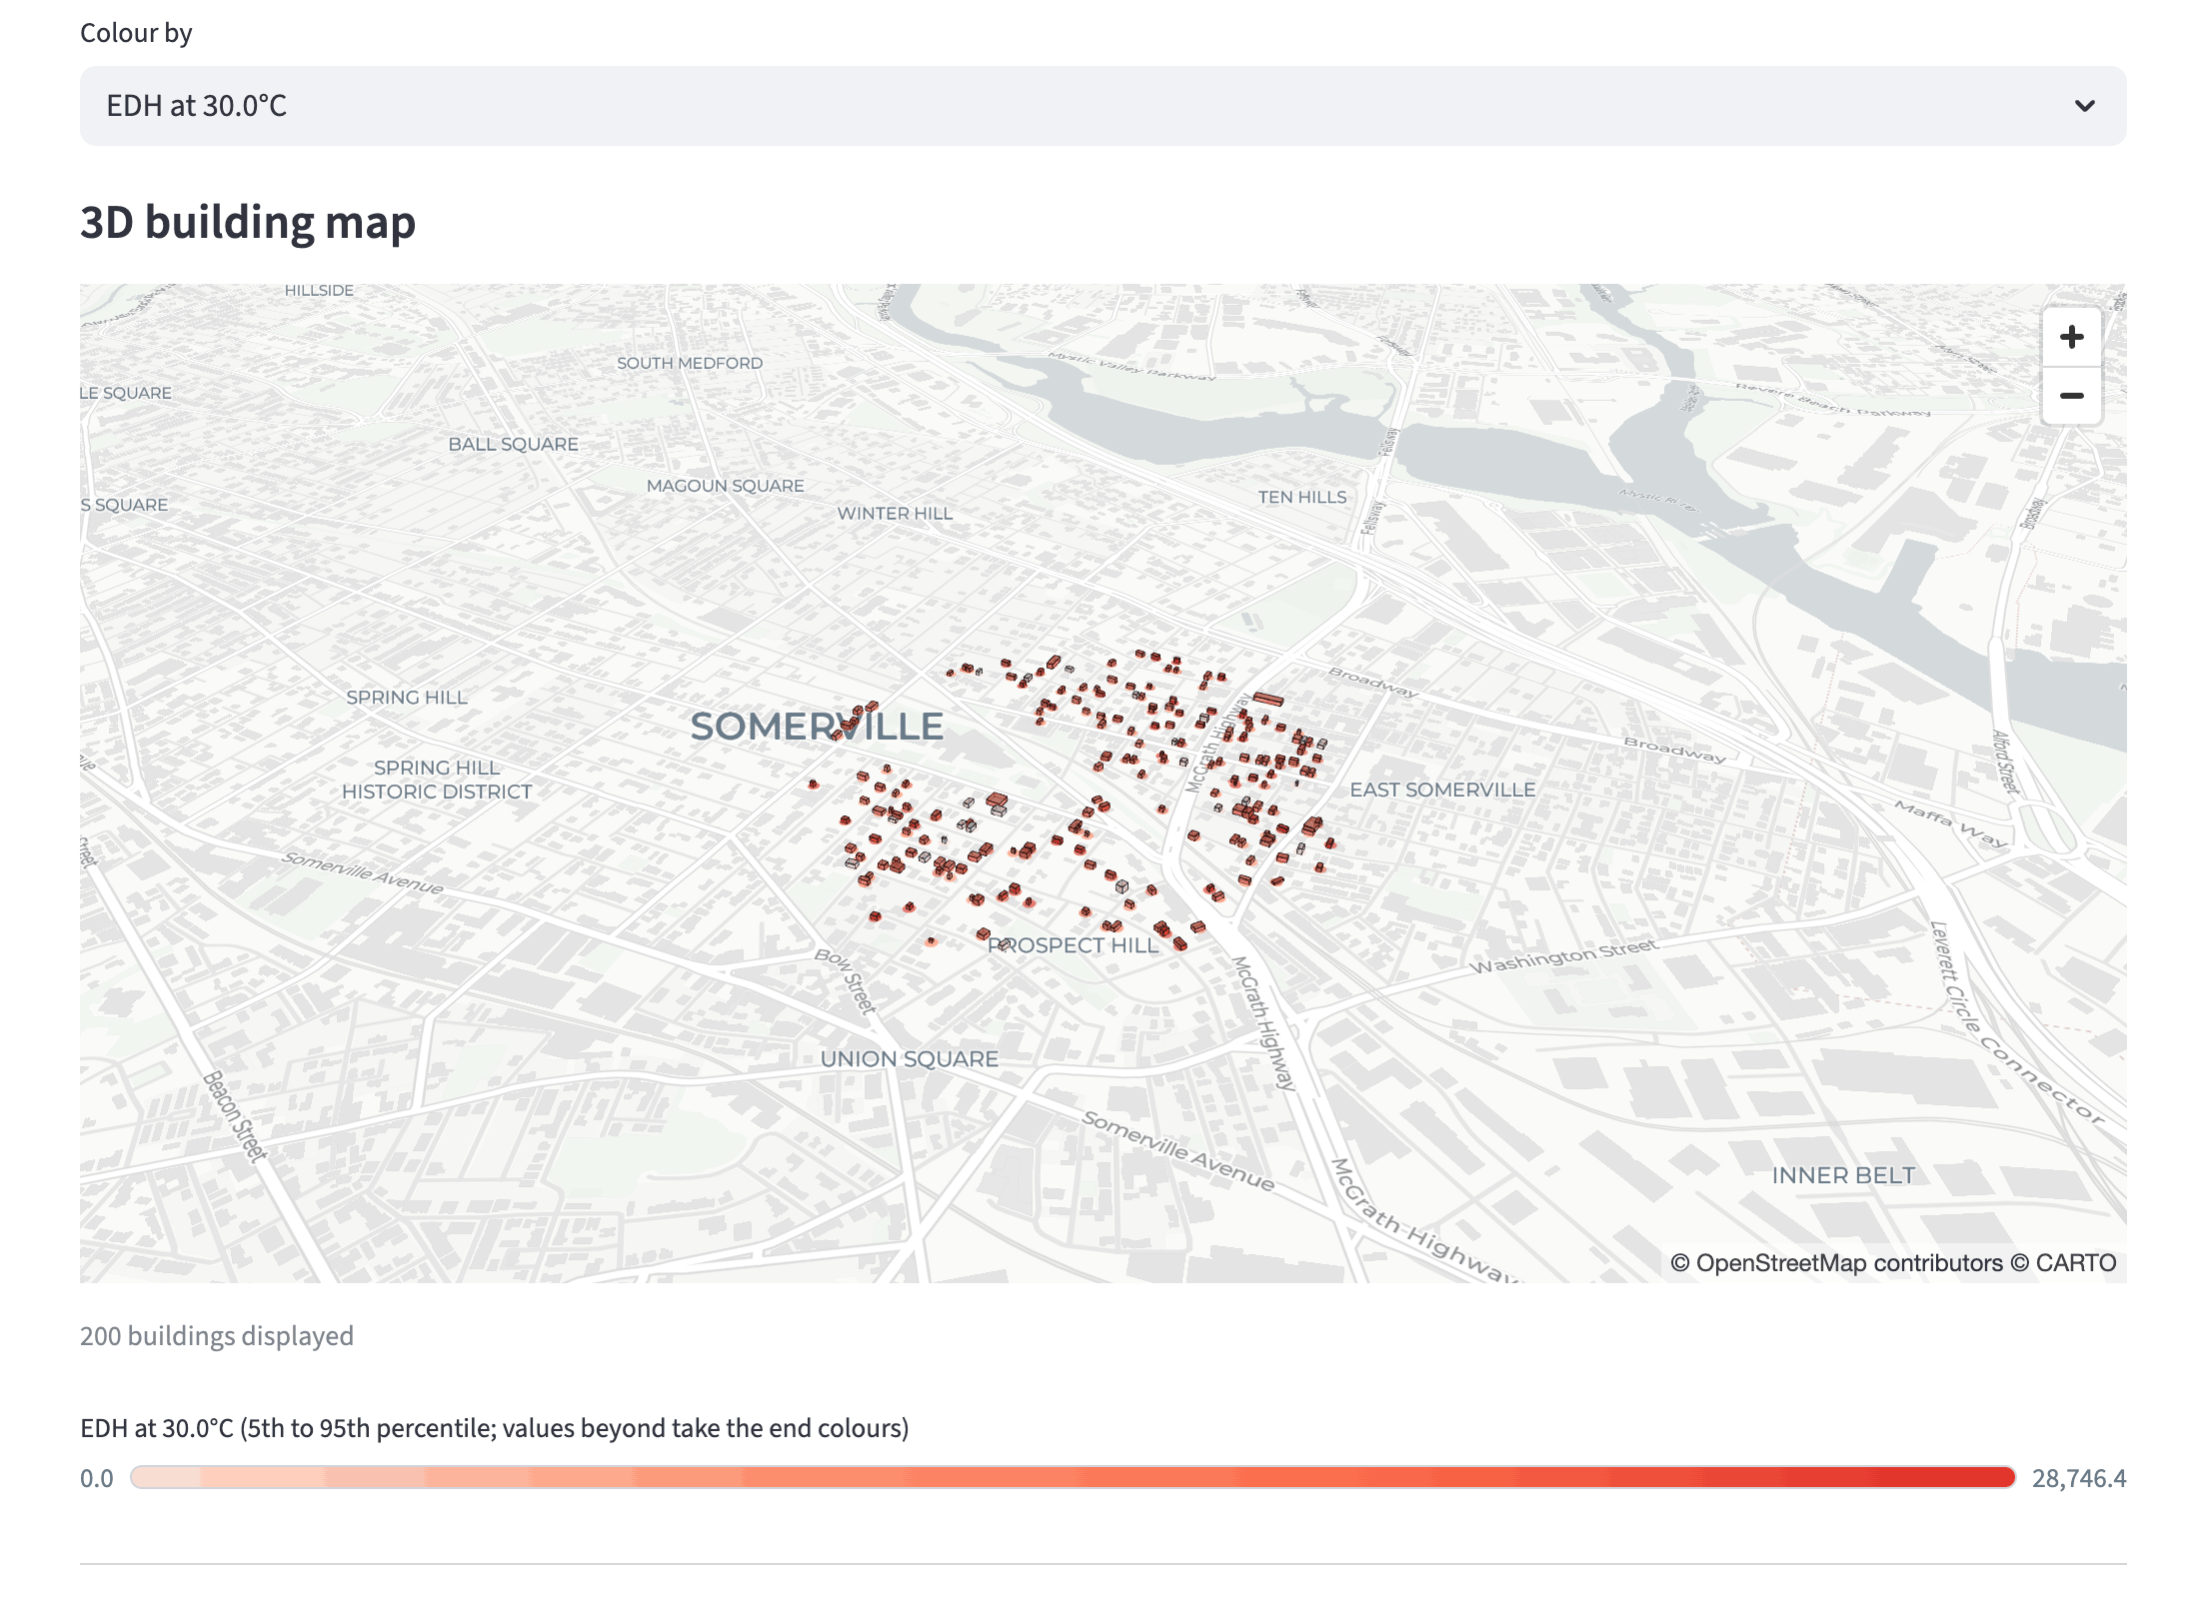Screen dimensions: 2207x1611
Task: Open the 'Colour by' dropdown
Action: 1103,106
